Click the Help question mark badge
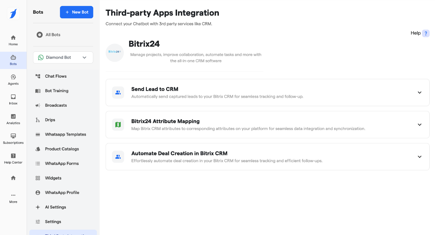The width and height of the screenshot is (435, 235). pyautogui.click(x=426, y=33)
